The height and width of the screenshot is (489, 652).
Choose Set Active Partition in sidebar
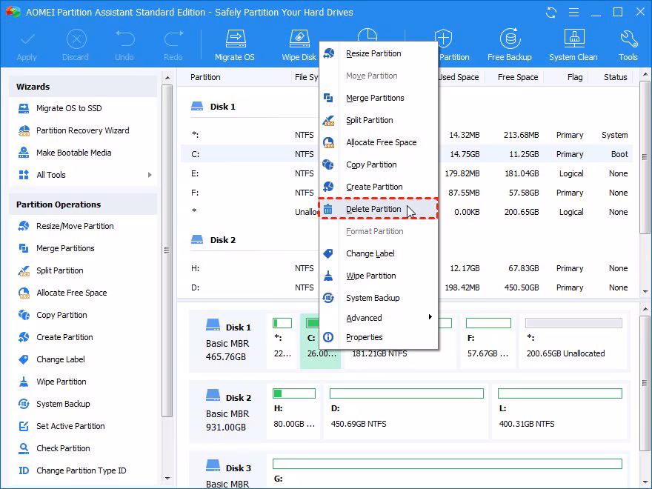tap(70, 426)
